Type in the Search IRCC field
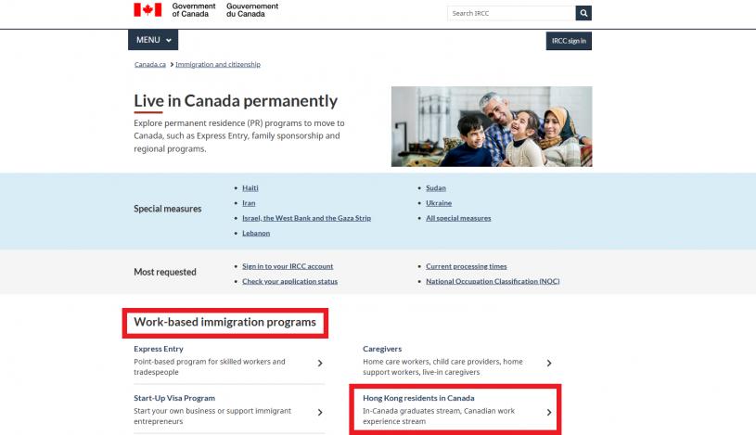The image size is (756, 435). 510,13
